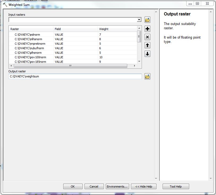Click the weight value for pov100norm
Image resolution: width=216 pixels, height=195 pixels.
(x=101, y=57)
